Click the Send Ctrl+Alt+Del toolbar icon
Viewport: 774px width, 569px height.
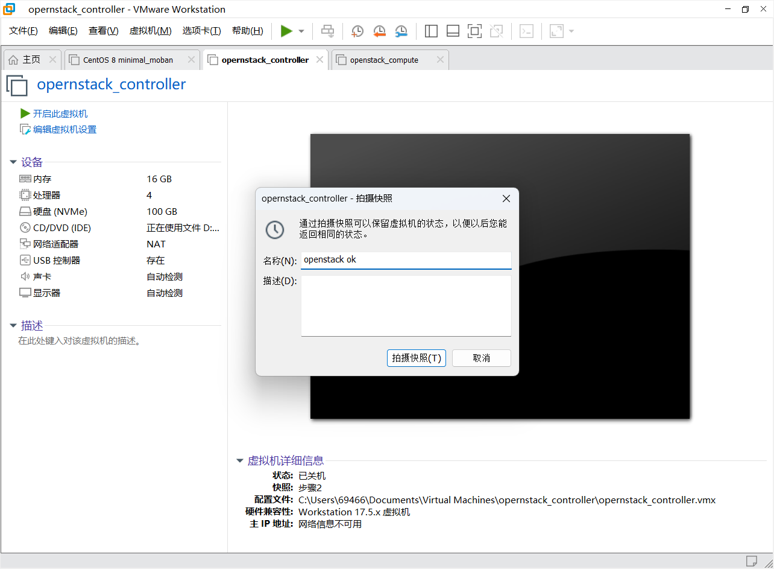(x=327, y=31)
